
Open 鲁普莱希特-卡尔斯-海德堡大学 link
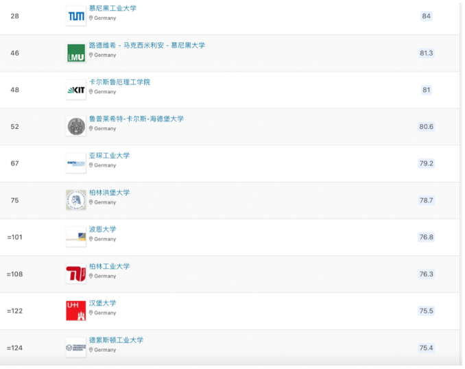136,119
